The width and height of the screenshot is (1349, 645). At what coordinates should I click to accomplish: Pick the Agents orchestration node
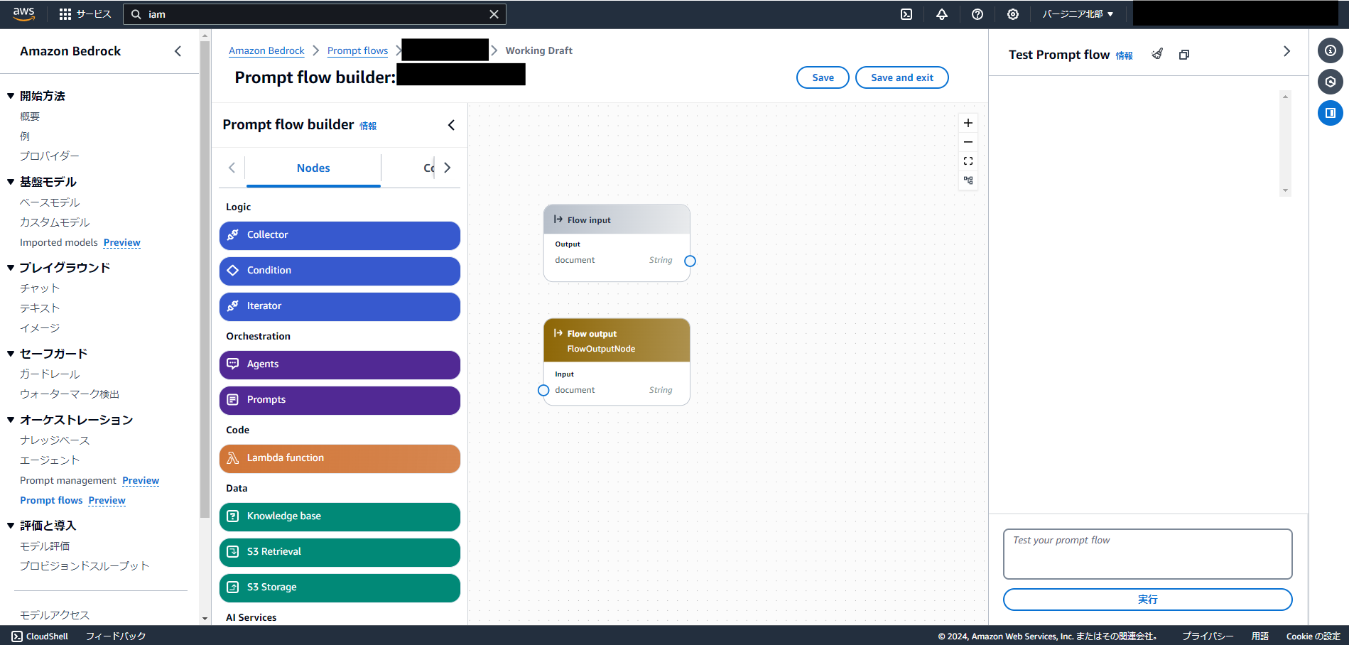tap(339, 364)
